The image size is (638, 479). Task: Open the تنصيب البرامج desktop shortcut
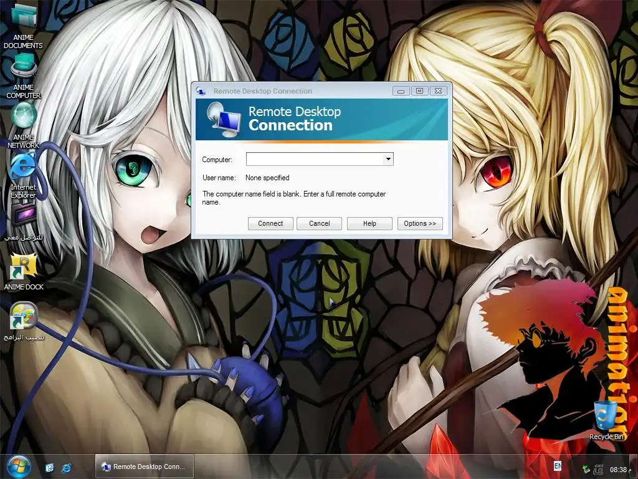(24, 321)
